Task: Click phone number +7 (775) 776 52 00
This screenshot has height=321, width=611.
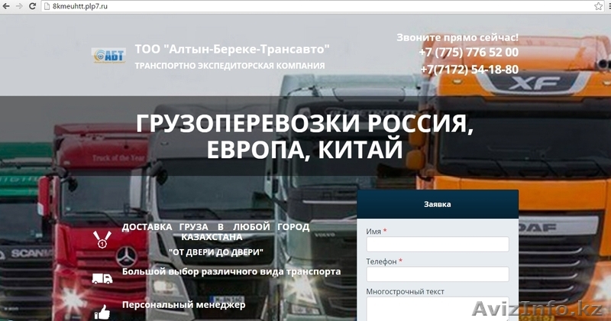Action: [x=469, y=52]
